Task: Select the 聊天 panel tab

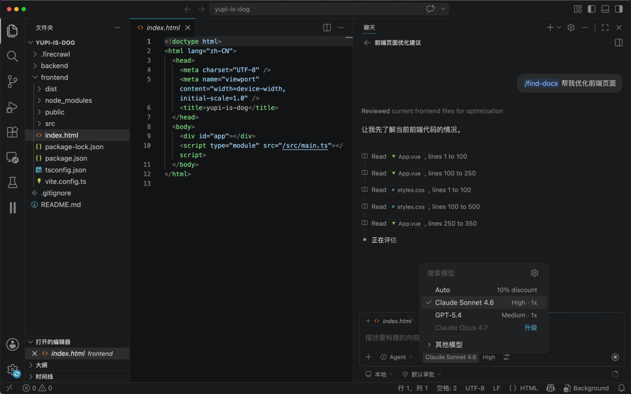Action: pos(369,27)
